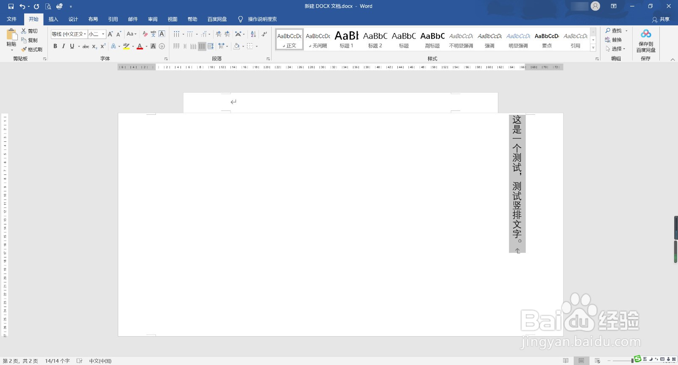Click the page count in status bar

click(20, 361)
